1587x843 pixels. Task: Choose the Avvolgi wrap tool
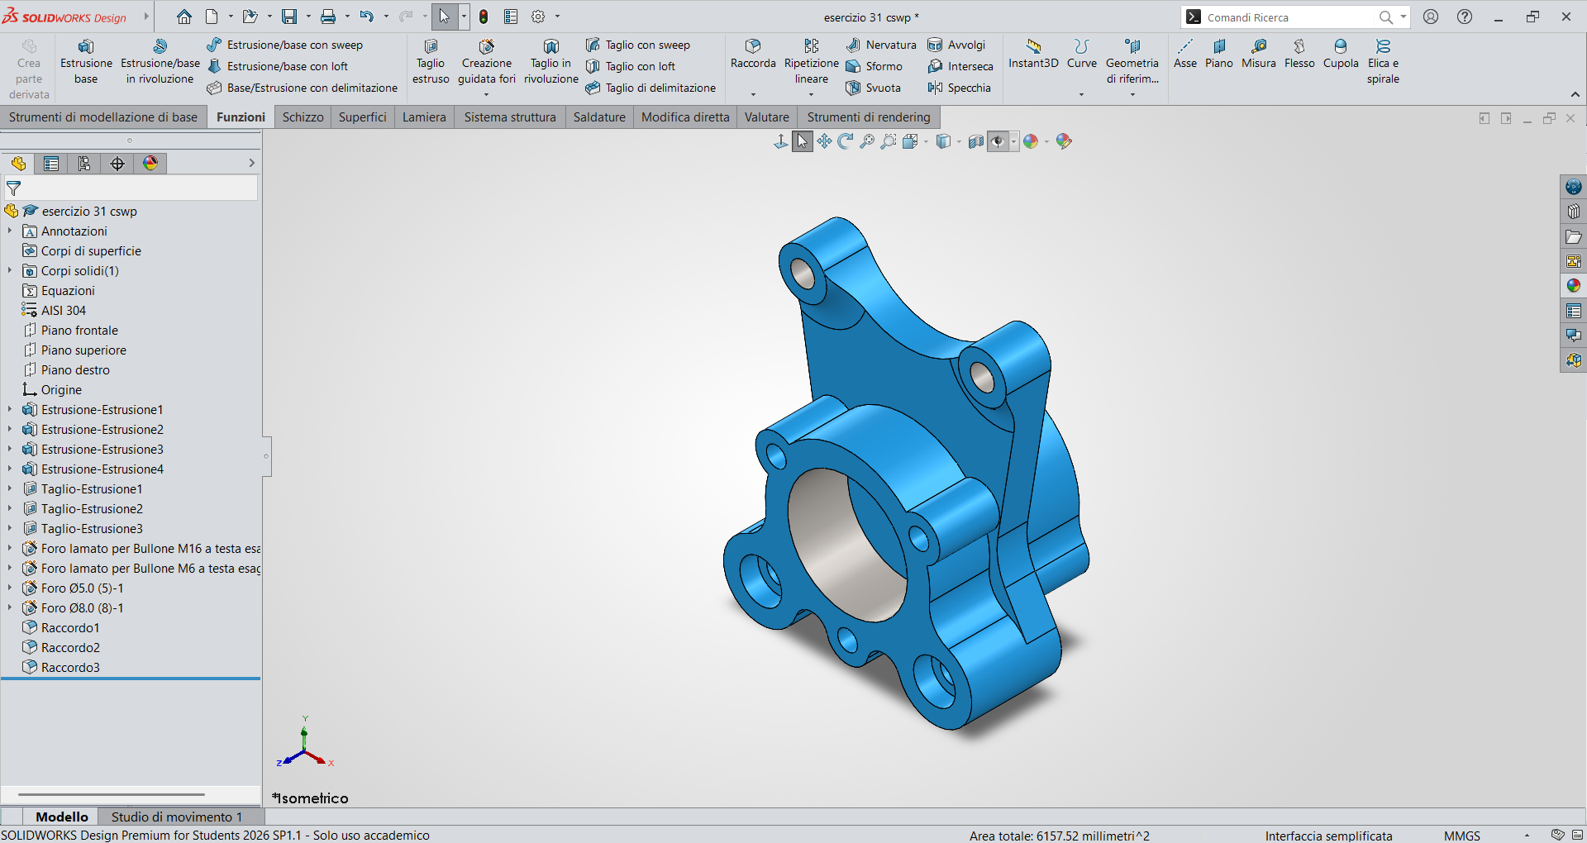tap(956, 45)
